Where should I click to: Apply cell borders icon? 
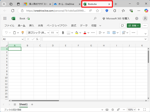(68, 33)
